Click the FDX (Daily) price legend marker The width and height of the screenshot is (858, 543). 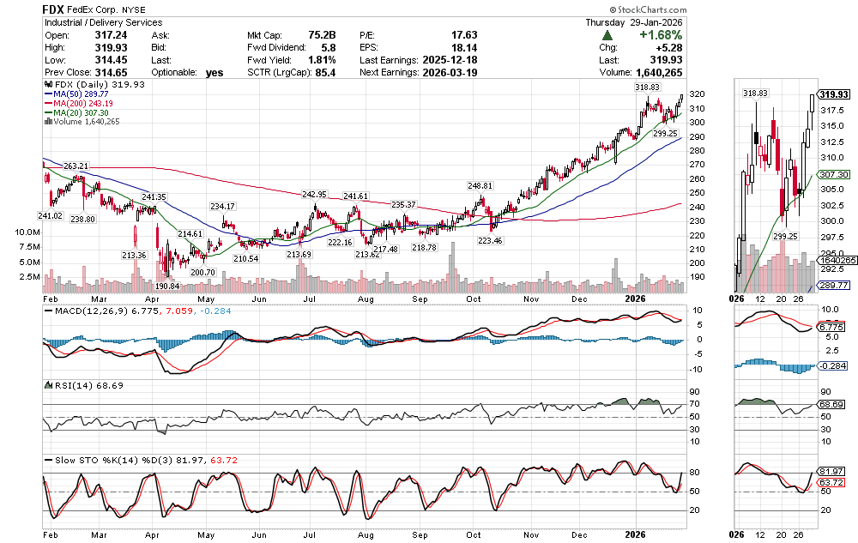click(46, 85)
